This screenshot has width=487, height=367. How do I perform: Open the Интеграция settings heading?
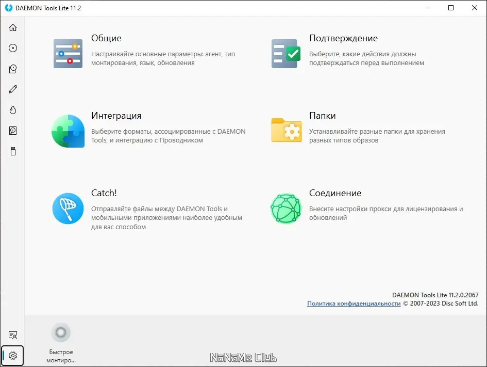coord(116,116)
